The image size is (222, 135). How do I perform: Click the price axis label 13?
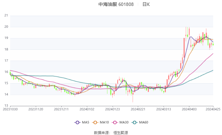pos(6,106)
